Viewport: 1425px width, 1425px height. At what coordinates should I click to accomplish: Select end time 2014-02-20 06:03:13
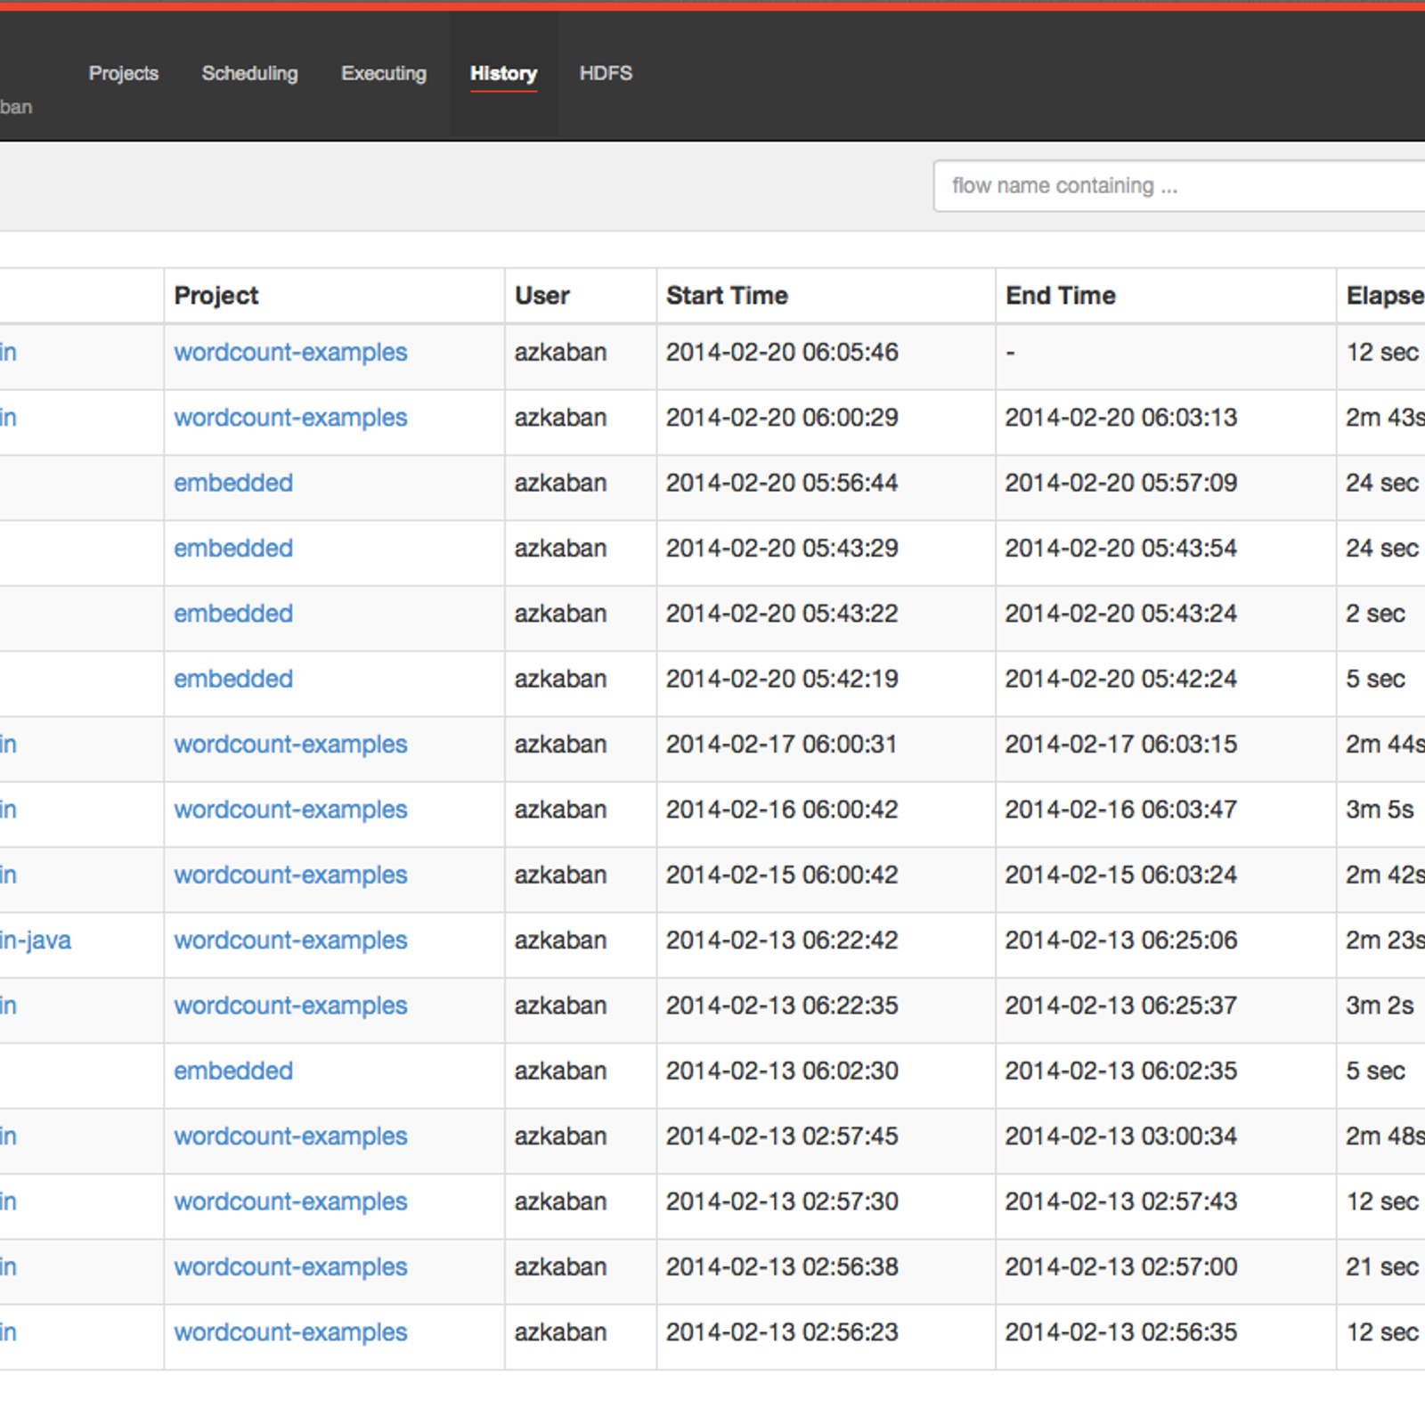coord(1121,418)
